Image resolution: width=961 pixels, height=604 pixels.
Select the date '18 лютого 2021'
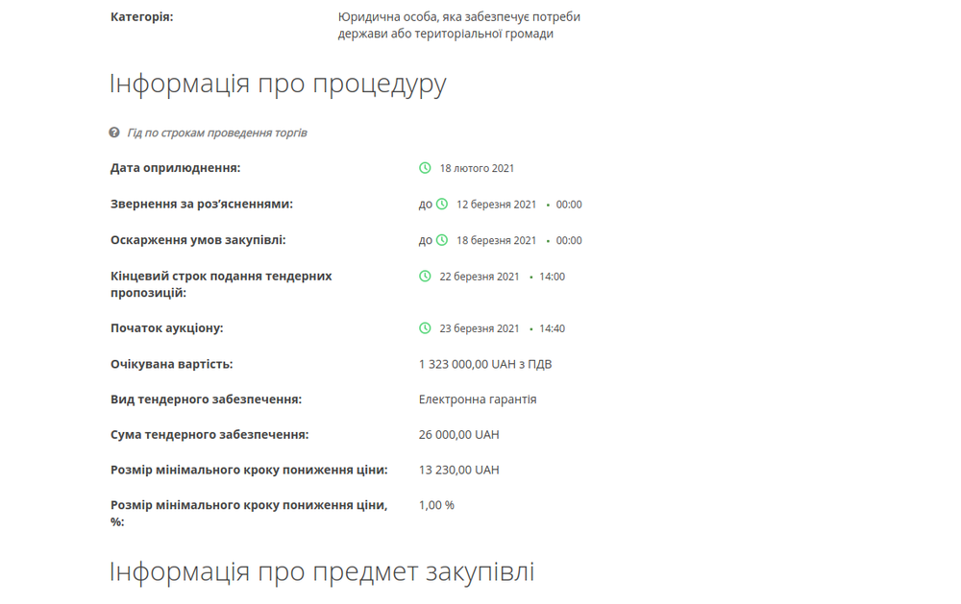(x=477, y=168)
